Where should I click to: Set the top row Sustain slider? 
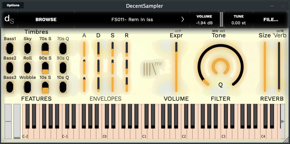point(112,49)
